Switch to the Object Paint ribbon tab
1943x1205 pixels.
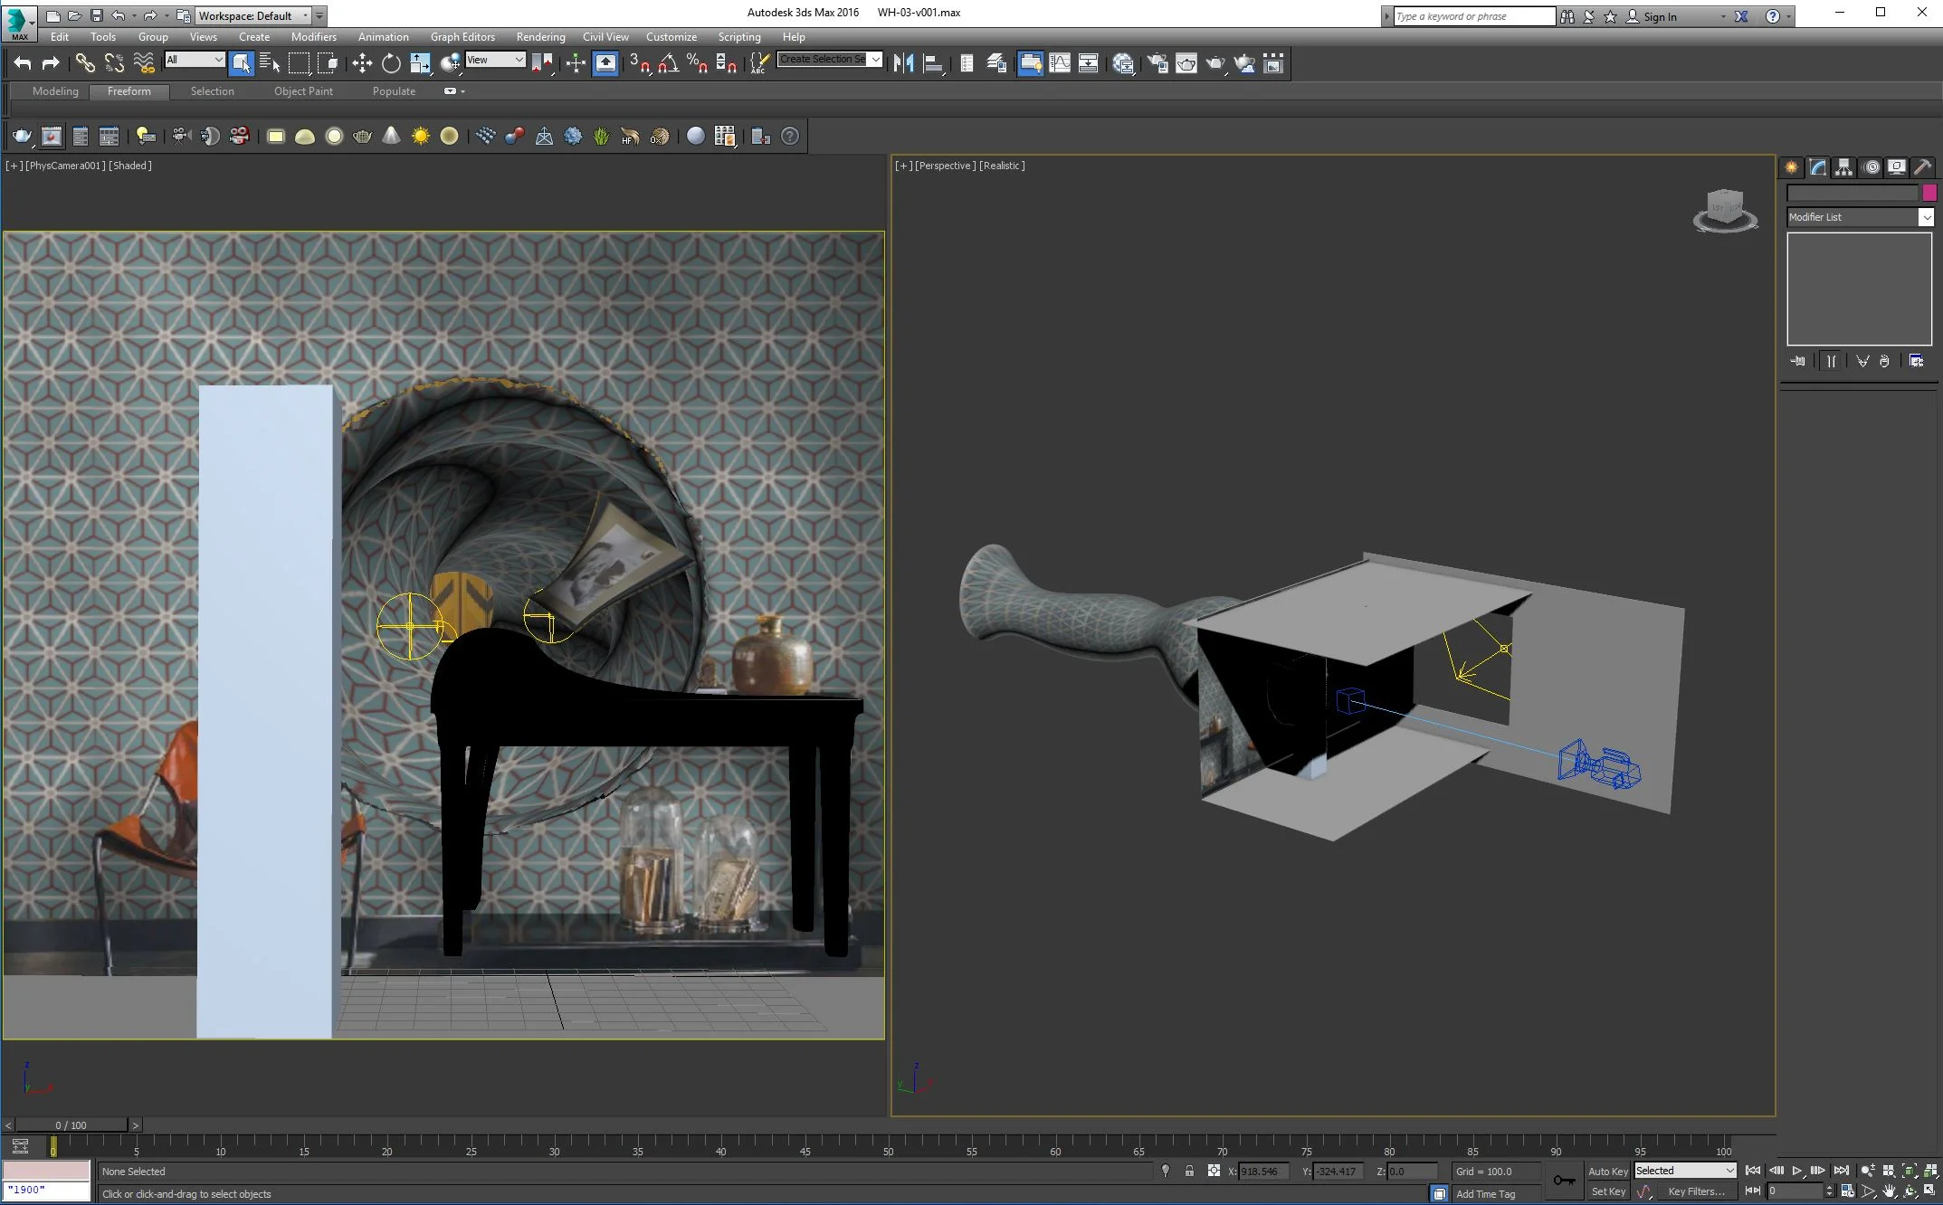(x=303, y=91)
